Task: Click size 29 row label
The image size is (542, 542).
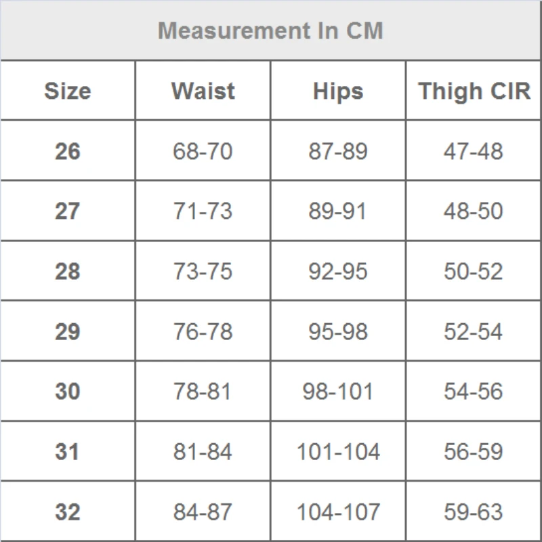Action: pyautogui.click(x=68, y=331)
